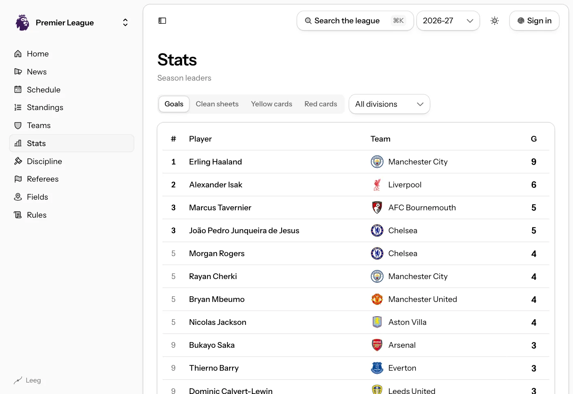Open player Erling Haaland
Screen dimensions: 573x394
[x=215, y=162]
